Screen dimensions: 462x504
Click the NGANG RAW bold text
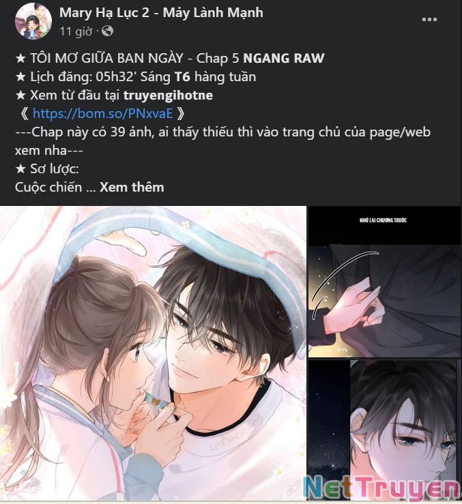[283, 58]
